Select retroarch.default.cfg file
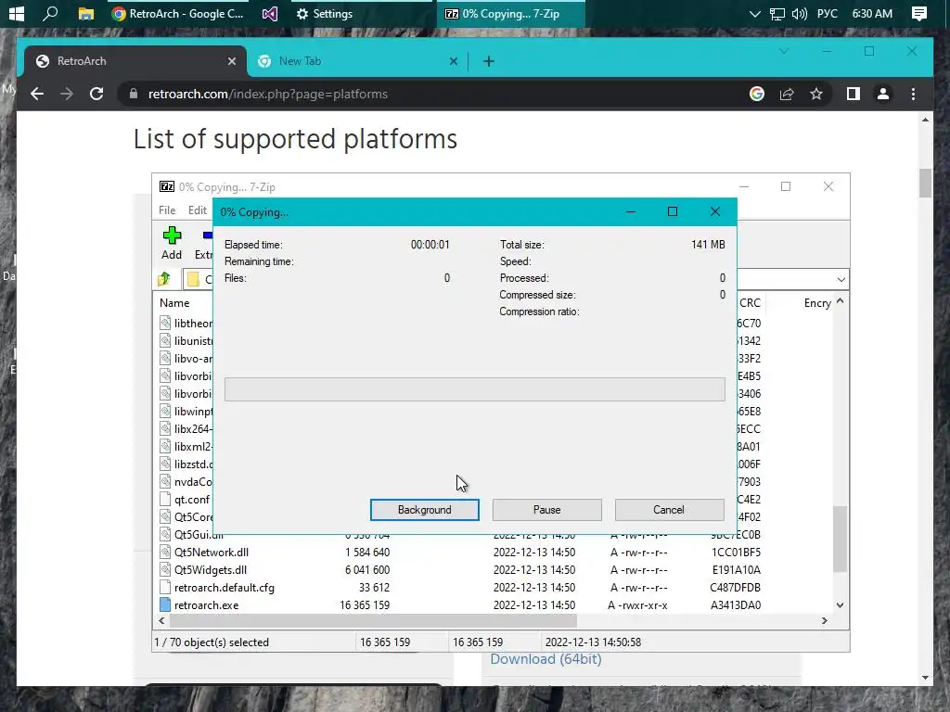This screenshot has width=950, height=712. click(225, 587)
